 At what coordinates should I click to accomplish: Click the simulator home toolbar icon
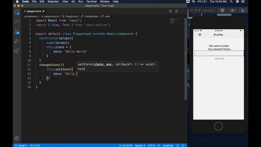tap(232, 11)
